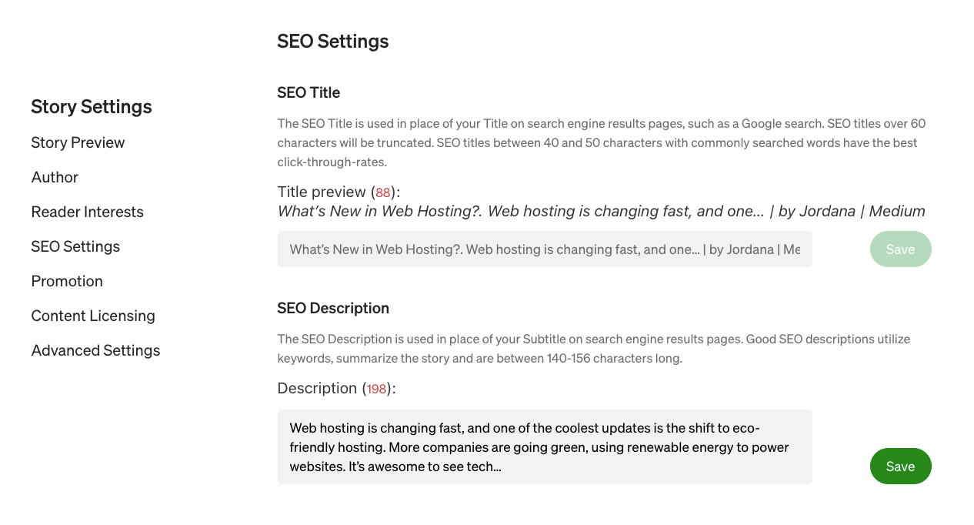Click the Story Settings heading

91,106
